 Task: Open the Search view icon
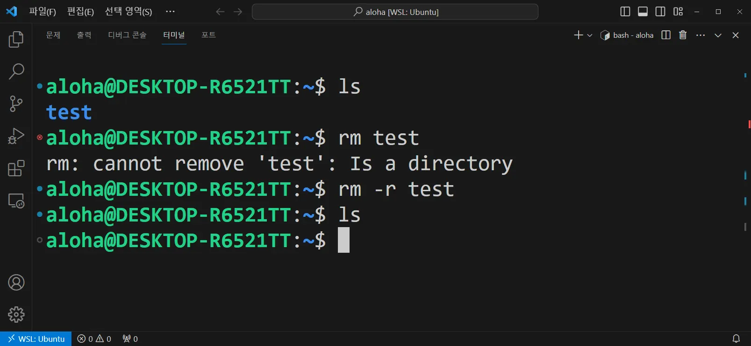click(x=16, y=72)
